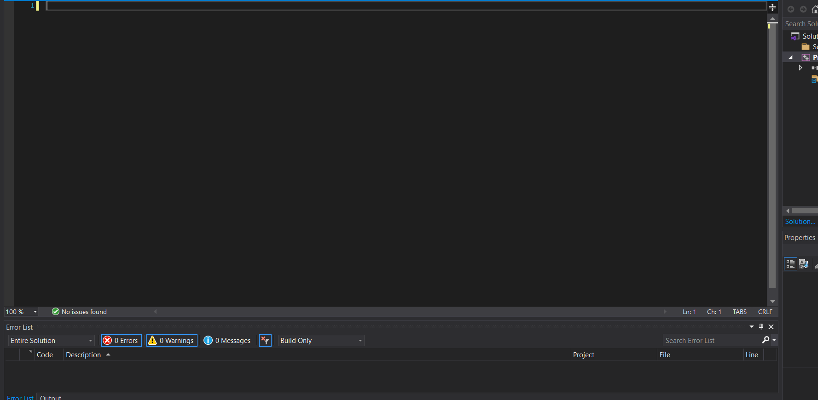Image resolution: width=818 pixels, height=400 pixels.
Task: Click the Ln: 1 status indicator
Action: coord(689,312)
